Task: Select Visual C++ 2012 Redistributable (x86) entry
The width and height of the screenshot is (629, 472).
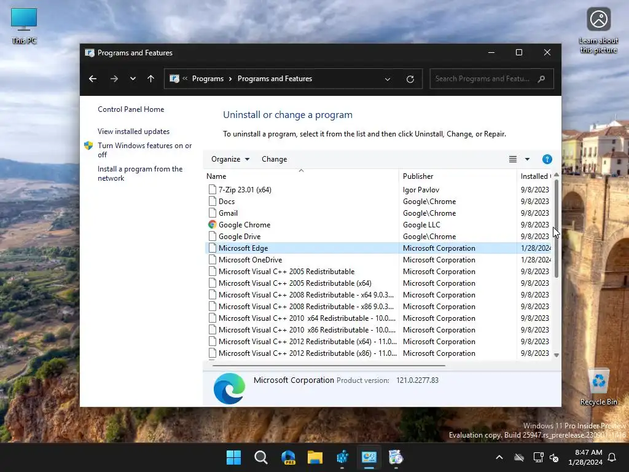Action: click(308, 353)
